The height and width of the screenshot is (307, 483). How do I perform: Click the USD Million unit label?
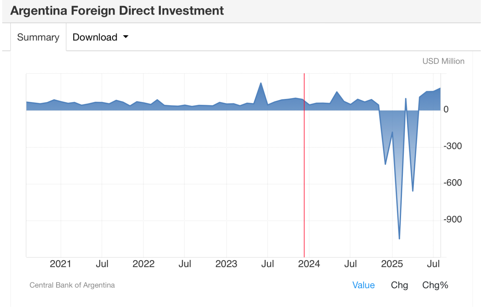443,61
